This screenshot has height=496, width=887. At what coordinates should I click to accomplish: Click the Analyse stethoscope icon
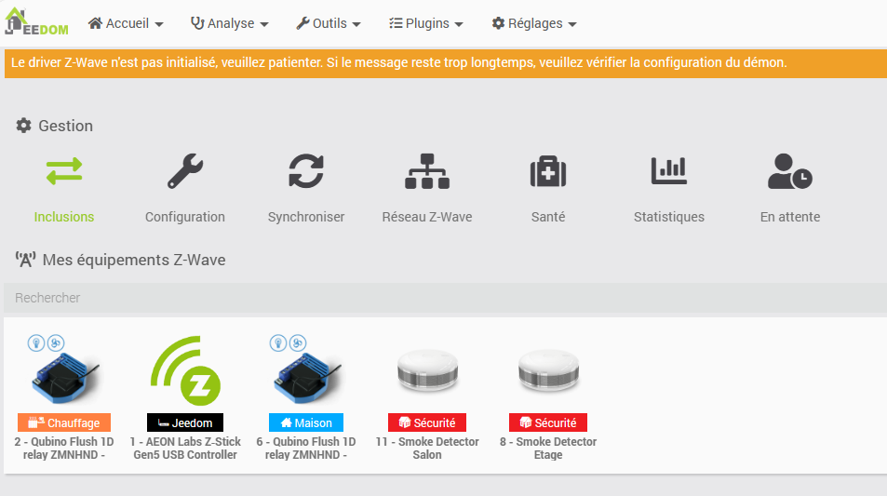(197, 23)
